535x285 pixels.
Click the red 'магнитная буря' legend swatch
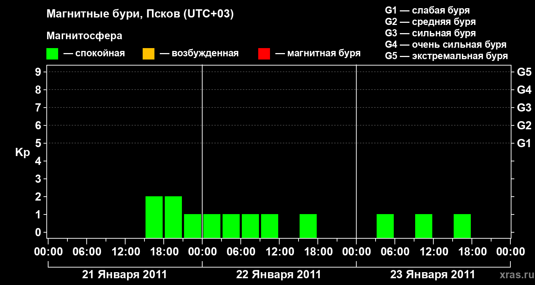tap(264, 54)
